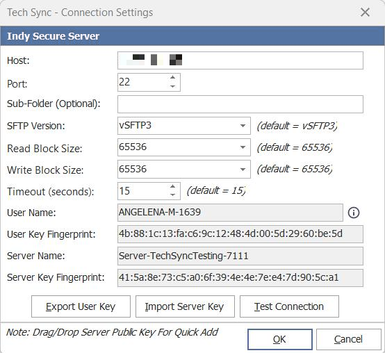
Task: Click the SFTP Version label
Action: (x=36, y=126)
